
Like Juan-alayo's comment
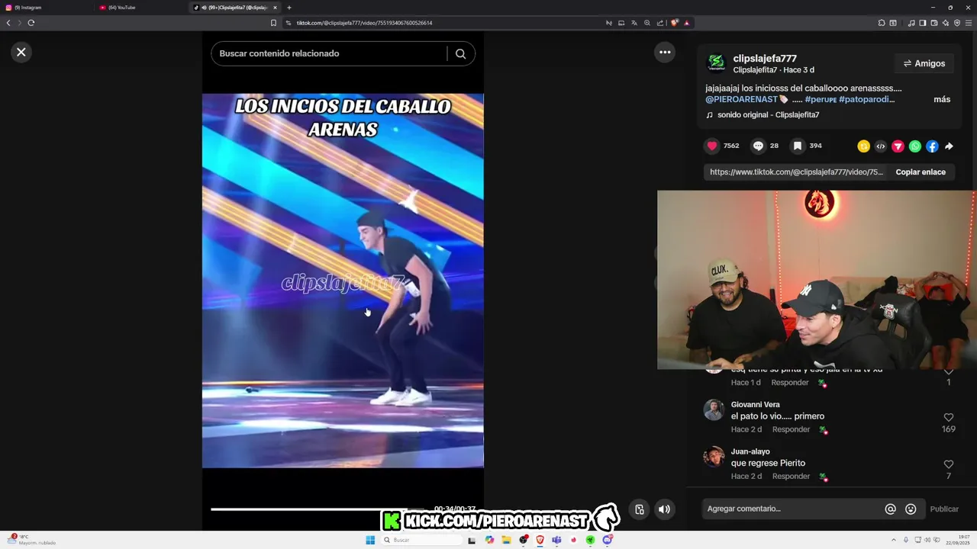click(949, 464)
